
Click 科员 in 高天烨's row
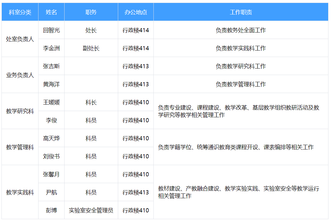coord(91,138)
